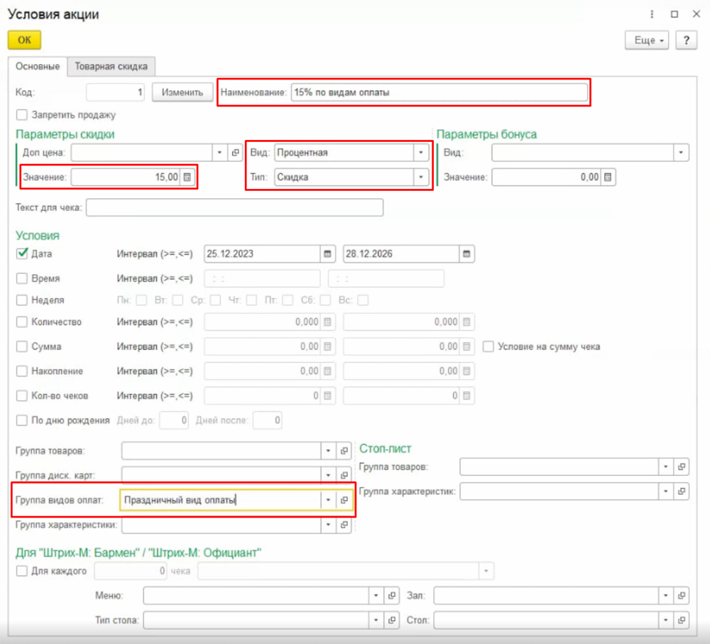The width and height of the screenshot is (710, 644).
Task: Enable the Условие на сумму чека checkbox
Action: click(x=488, y=346)
